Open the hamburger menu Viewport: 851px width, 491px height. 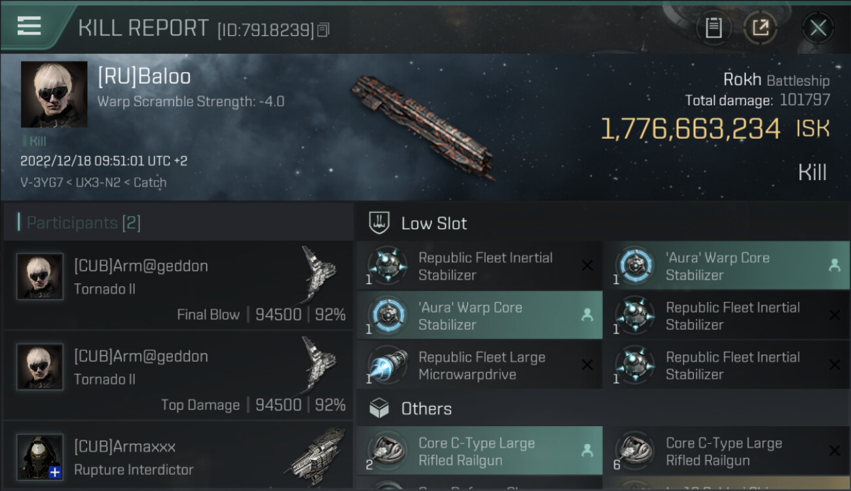click(x=29, y=26)
